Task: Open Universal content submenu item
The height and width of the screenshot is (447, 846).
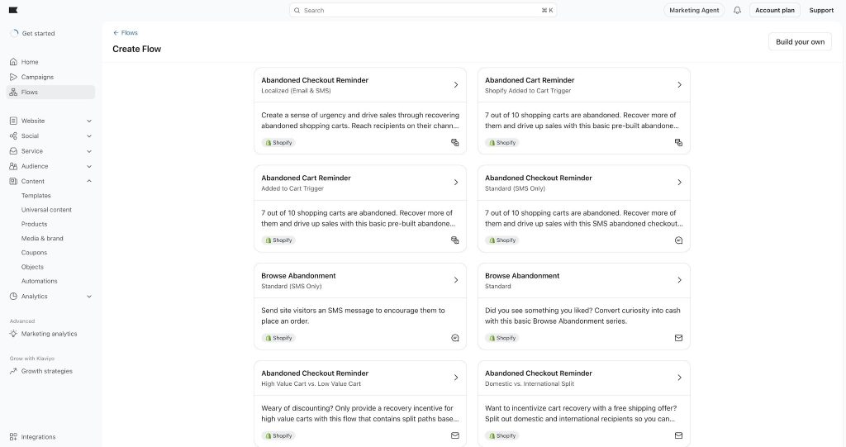Action: pyautogui.click(x=46, y=210)
